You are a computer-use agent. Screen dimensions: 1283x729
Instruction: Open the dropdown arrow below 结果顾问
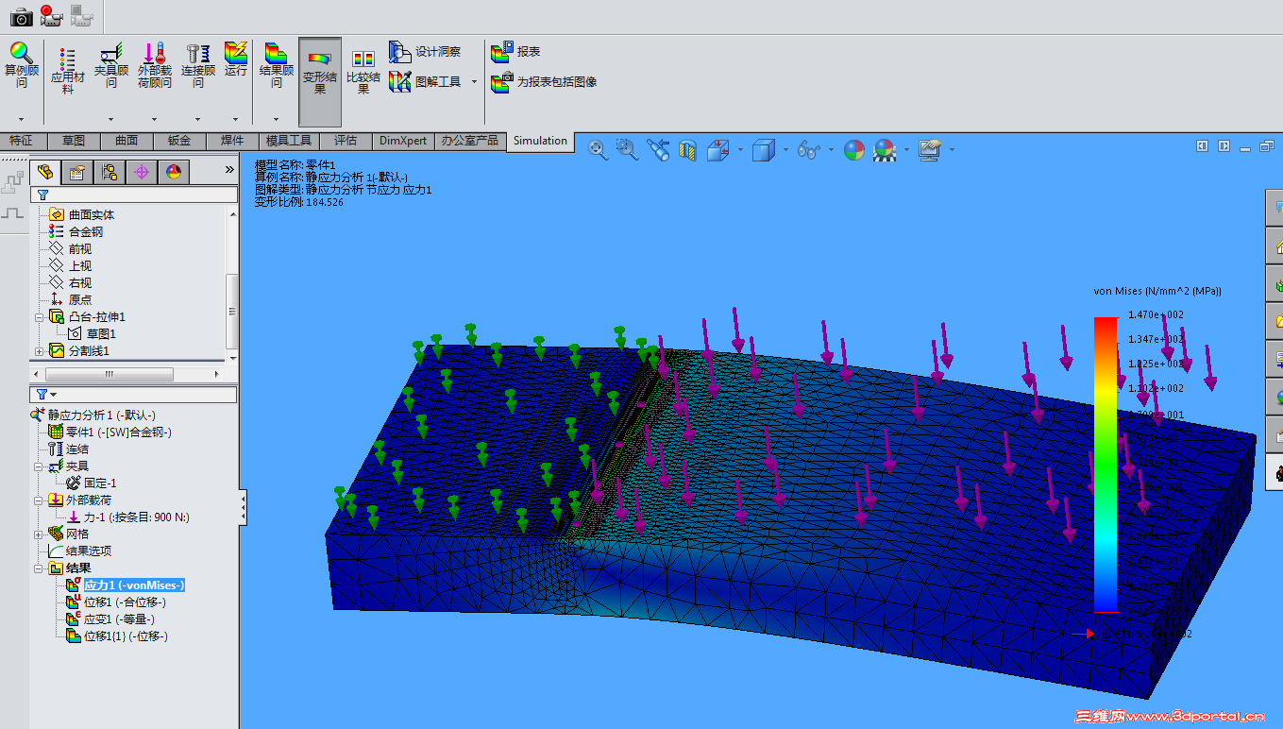tap(277, 120)
